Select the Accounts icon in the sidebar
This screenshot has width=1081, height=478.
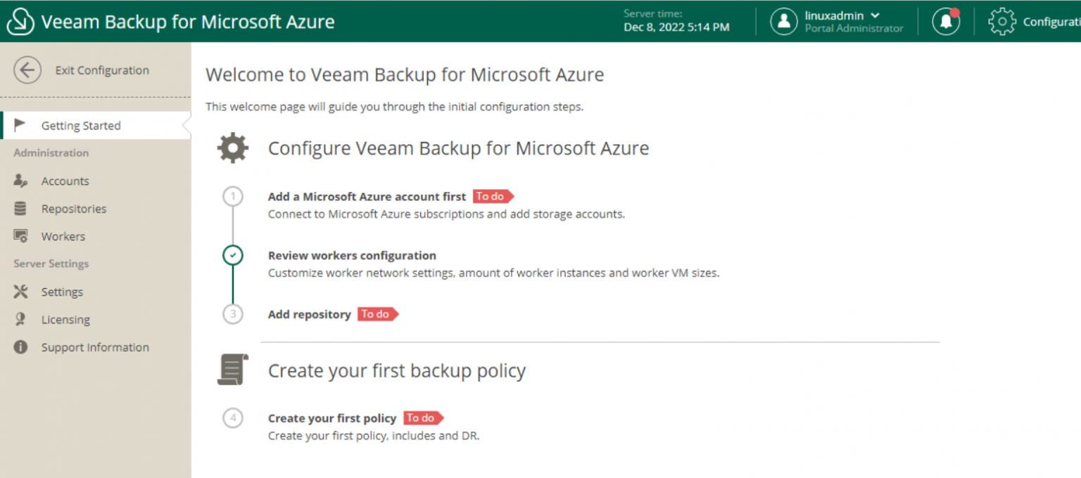[x=22, y=181]
